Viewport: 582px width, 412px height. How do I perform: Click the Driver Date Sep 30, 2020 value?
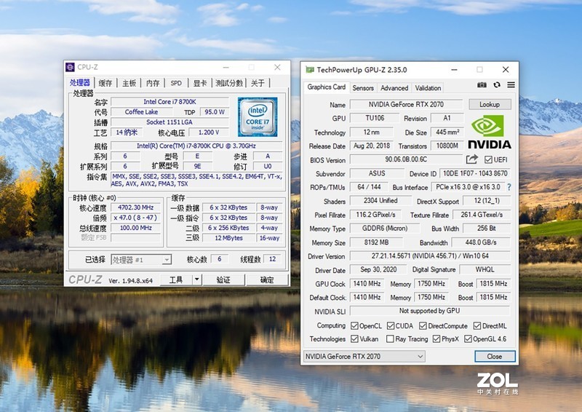coord(378,270)
